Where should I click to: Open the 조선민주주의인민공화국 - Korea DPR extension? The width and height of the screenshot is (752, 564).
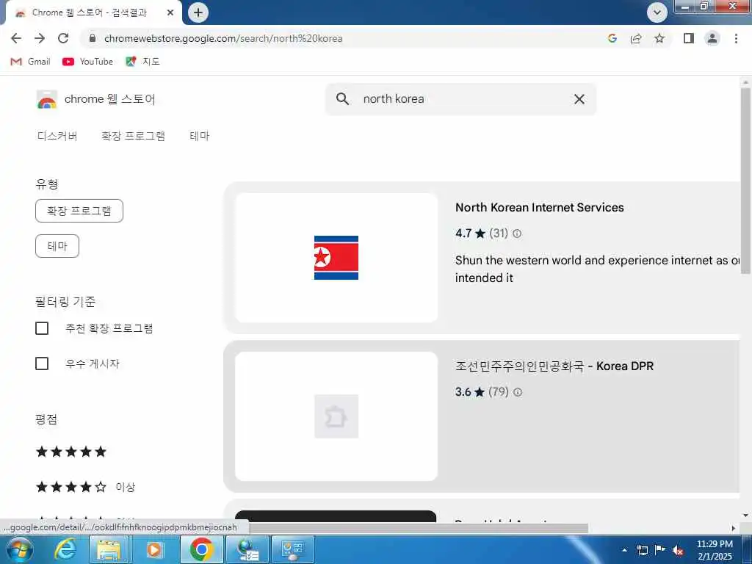coord(554,366)
